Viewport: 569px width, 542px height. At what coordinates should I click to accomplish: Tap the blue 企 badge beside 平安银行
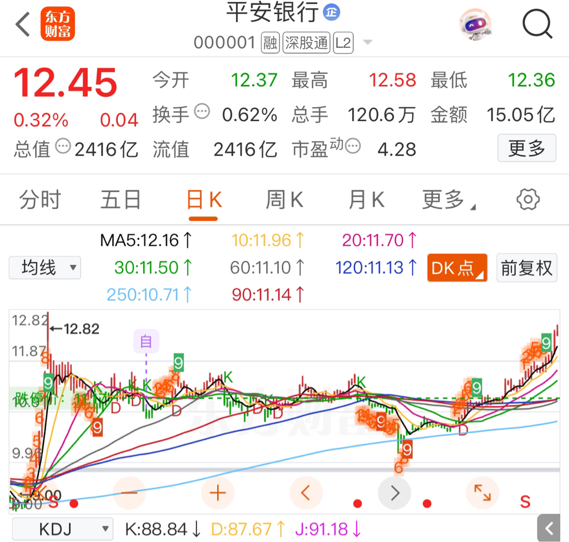pos(331,12)
